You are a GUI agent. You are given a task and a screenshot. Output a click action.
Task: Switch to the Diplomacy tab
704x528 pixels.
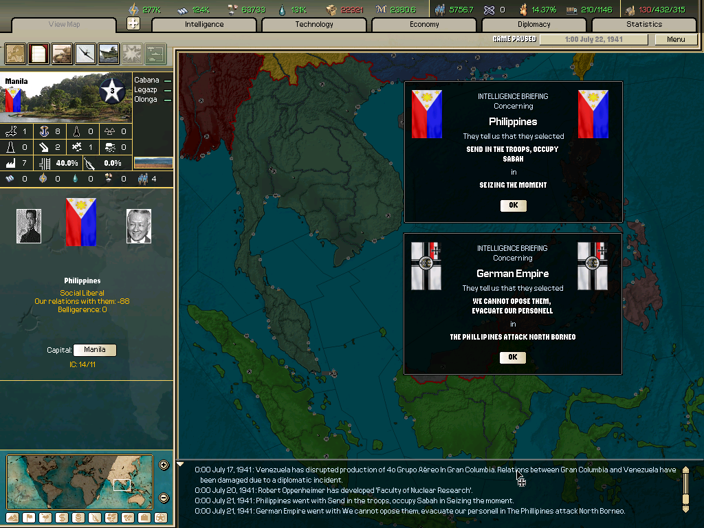534,24
